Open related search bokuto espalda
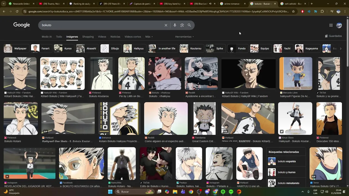The width and height of the screenshot is (349, 196). point(286,161)
